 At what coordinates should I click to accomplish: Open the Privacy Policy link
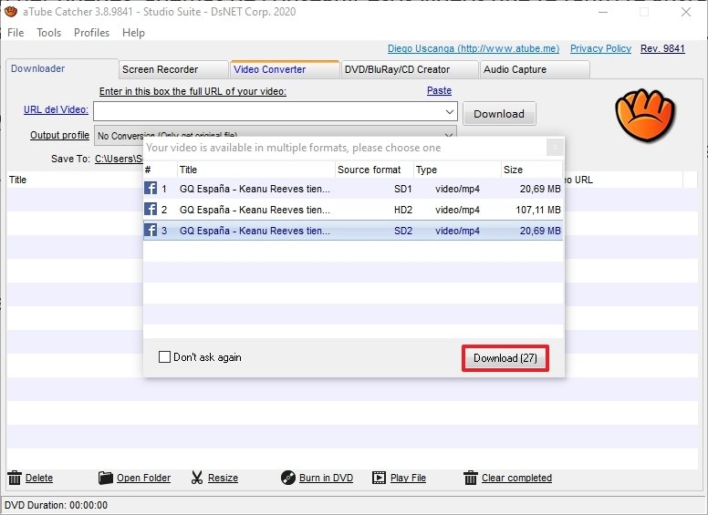click(600, 48)
